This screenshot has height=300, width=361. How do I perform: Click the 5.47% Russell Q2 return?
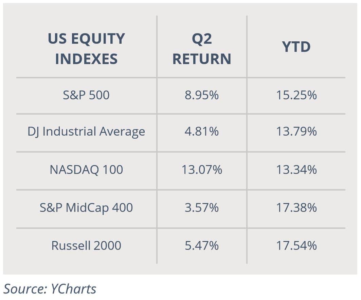(x=202, y=245)
